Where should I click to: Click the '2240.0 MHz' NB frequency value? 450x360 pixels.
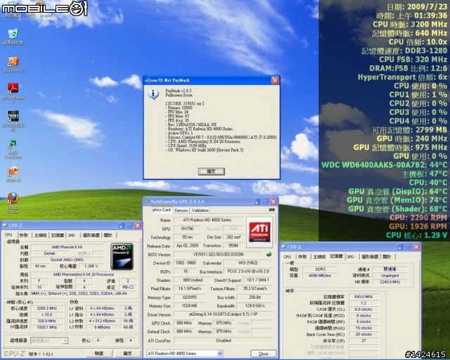tap(390, 282)
